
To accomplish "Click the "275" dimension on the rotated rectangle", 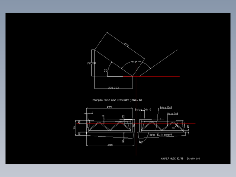I will [x=127, y=44].
